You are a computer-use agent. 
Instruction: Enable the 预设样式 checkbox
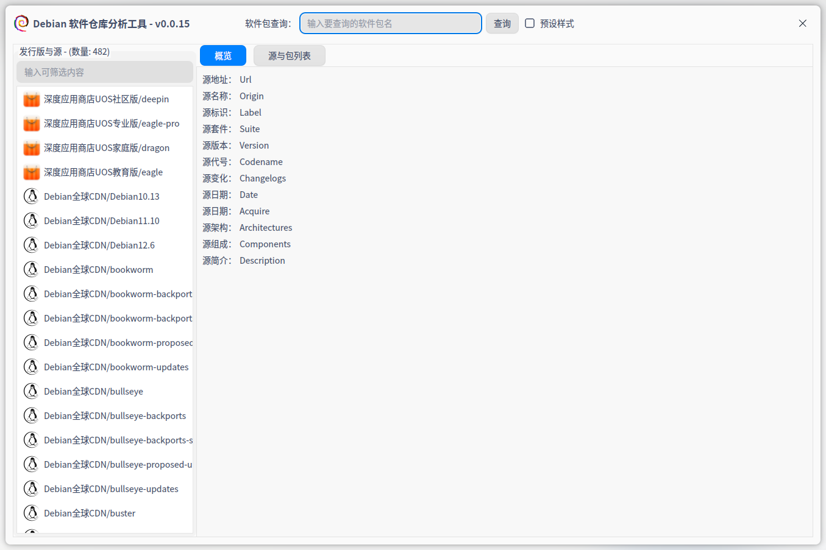(530, 23)
